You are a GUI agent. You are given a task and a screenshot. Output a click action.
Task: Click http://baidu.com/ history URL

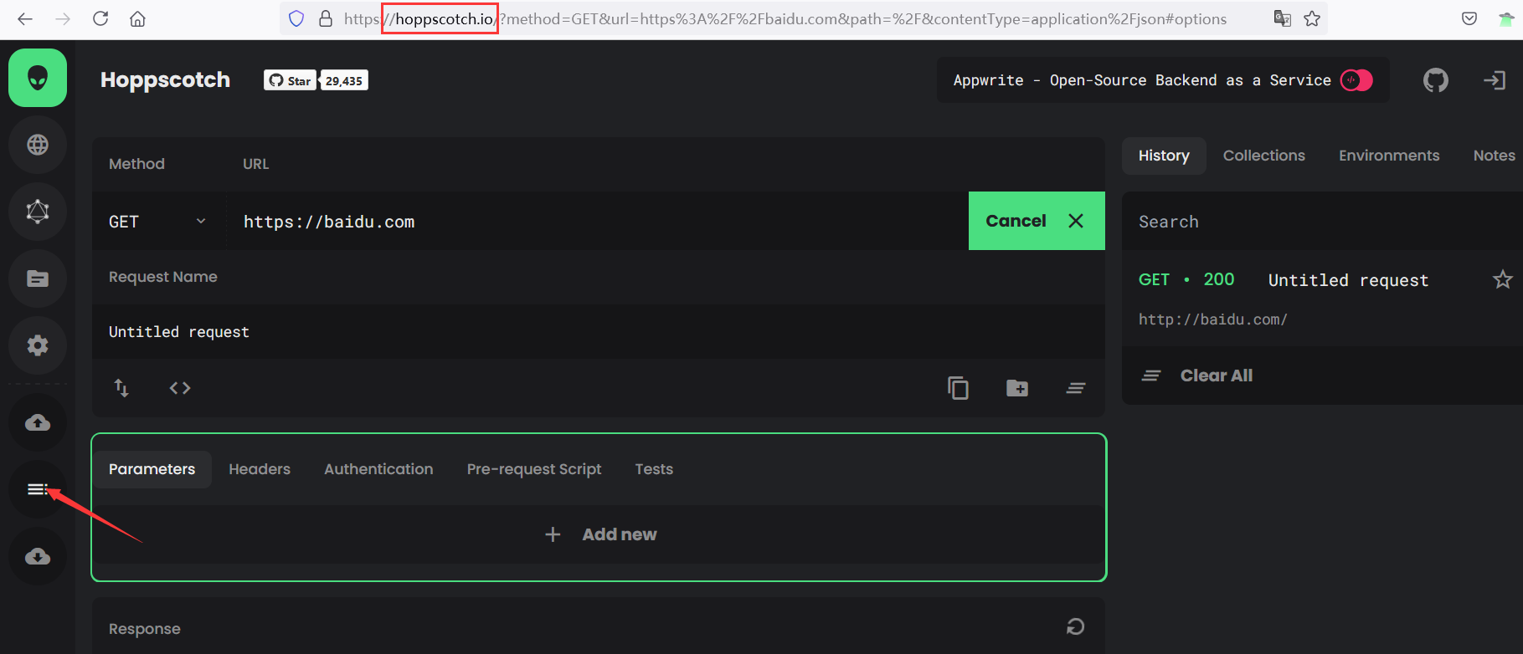pos(1212,319)
